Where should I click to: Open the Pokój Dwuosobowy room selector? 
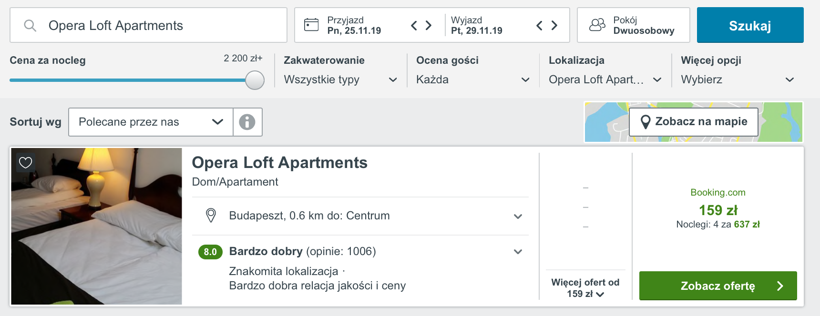[x=633, y=25]
